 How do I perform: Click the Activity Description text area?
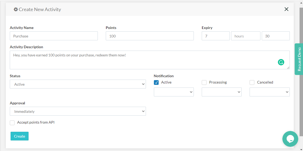tap(143, 60)
